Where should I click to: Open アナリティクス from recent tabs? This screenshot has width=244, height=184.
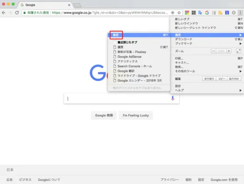[139, 61]
